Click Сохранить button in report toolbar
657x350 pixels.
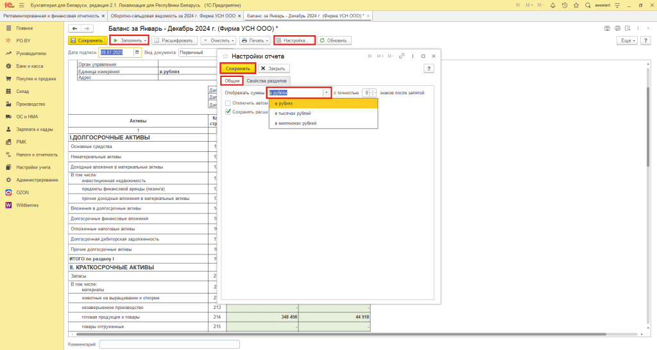pos(87,40)
